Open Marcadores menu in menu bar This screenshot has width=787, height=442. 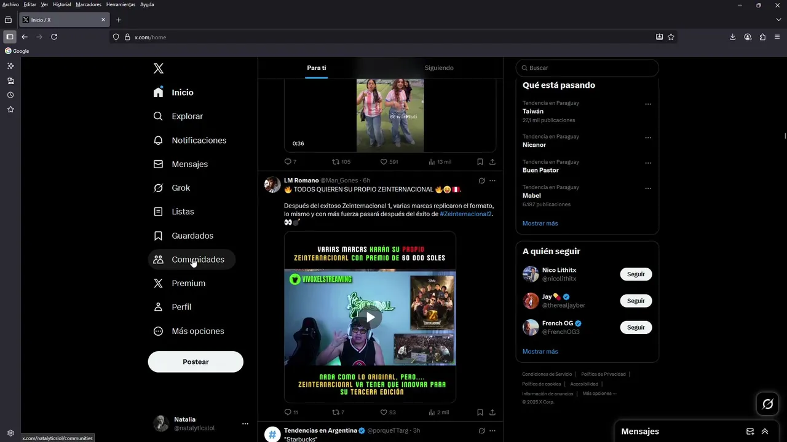[89, 4]
